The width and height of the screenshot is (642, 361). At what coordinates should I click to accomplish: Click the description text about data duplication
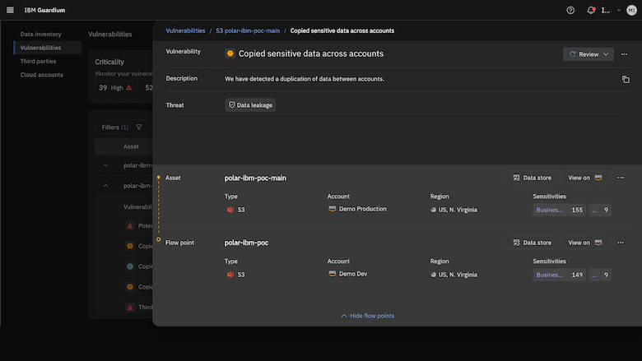pos(305,79)
